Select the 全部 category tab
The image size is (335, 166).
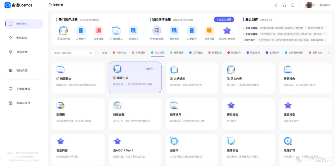click(x=105, y=53)
